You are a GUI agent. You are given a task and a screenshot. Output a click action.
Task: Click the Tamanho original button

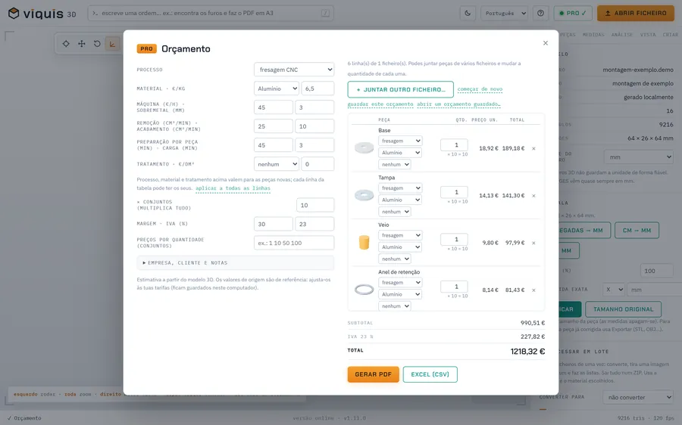[x=624, y=309]
